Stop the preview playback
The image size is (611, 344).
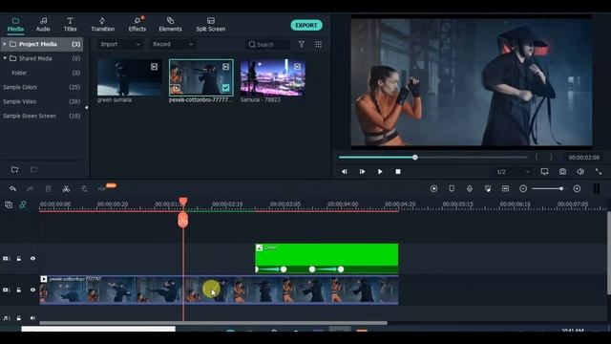(x=398, y=172)
